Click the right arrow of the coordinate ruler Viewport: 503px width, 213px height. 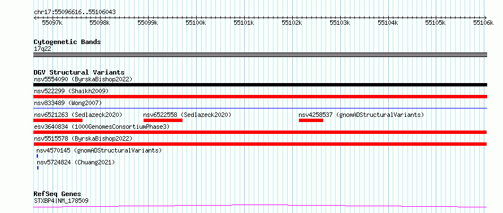tap(485, 18)
